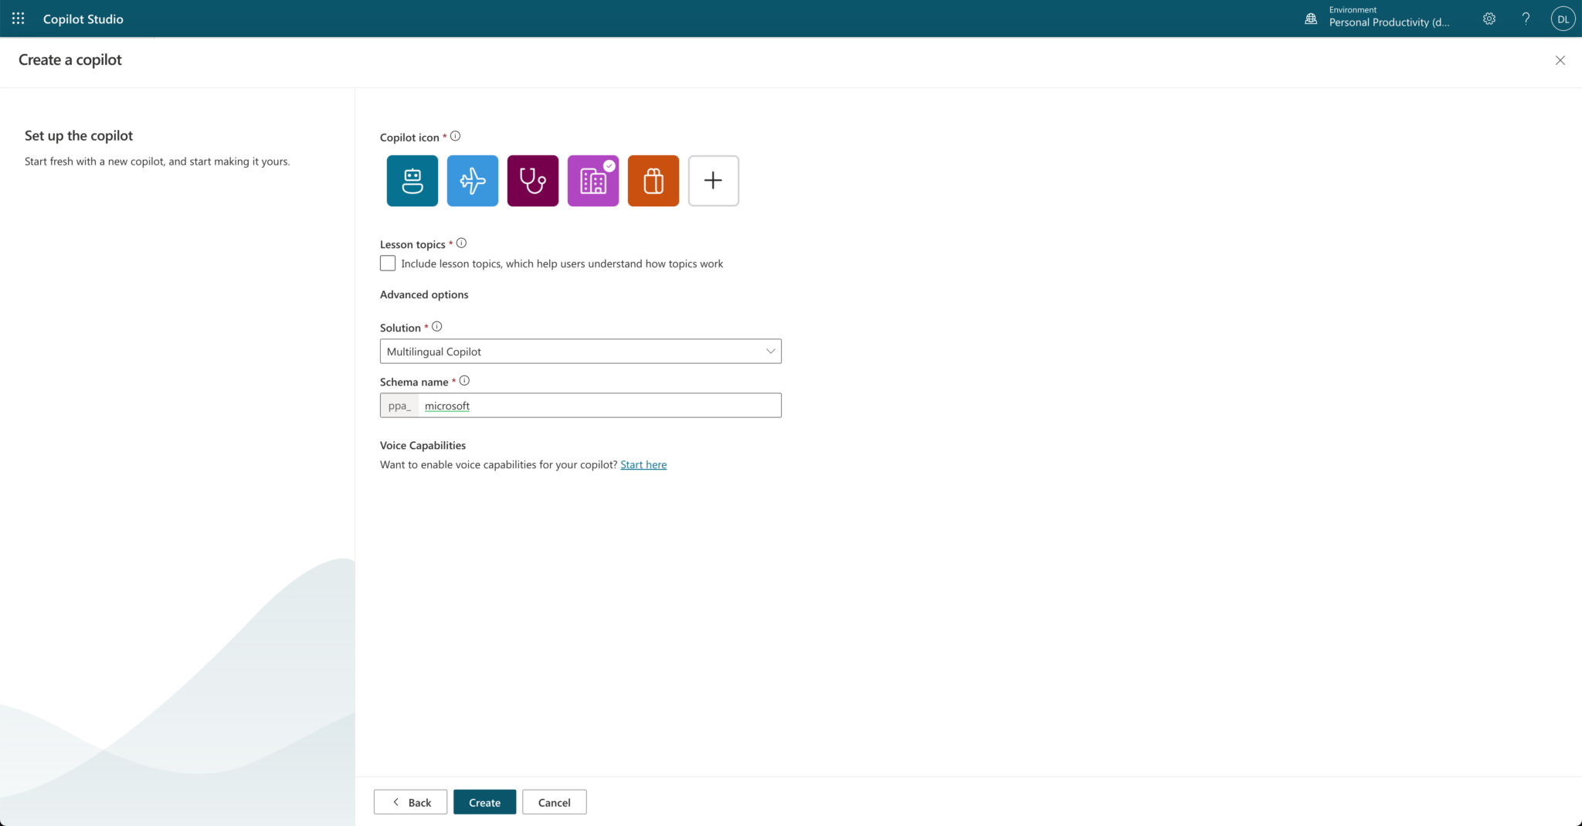Click the Create button
1582x826 pixels.
[x=484, y=801]
